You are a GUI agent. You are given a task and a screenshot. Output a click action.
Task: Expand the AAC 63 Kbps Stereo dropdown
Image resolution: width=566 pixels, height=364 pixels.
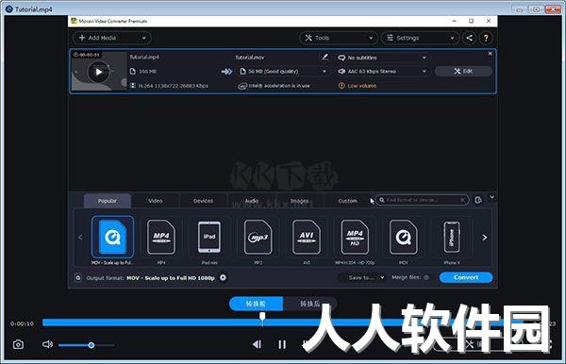click(383, 72)
